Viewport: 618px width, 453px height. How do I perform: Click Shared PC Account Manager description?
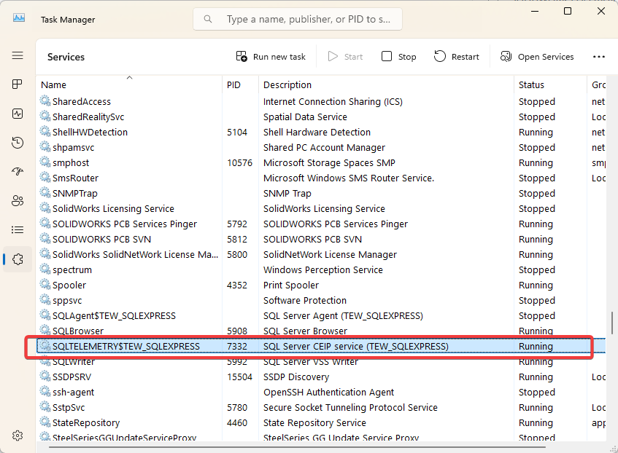coord(324,148)
